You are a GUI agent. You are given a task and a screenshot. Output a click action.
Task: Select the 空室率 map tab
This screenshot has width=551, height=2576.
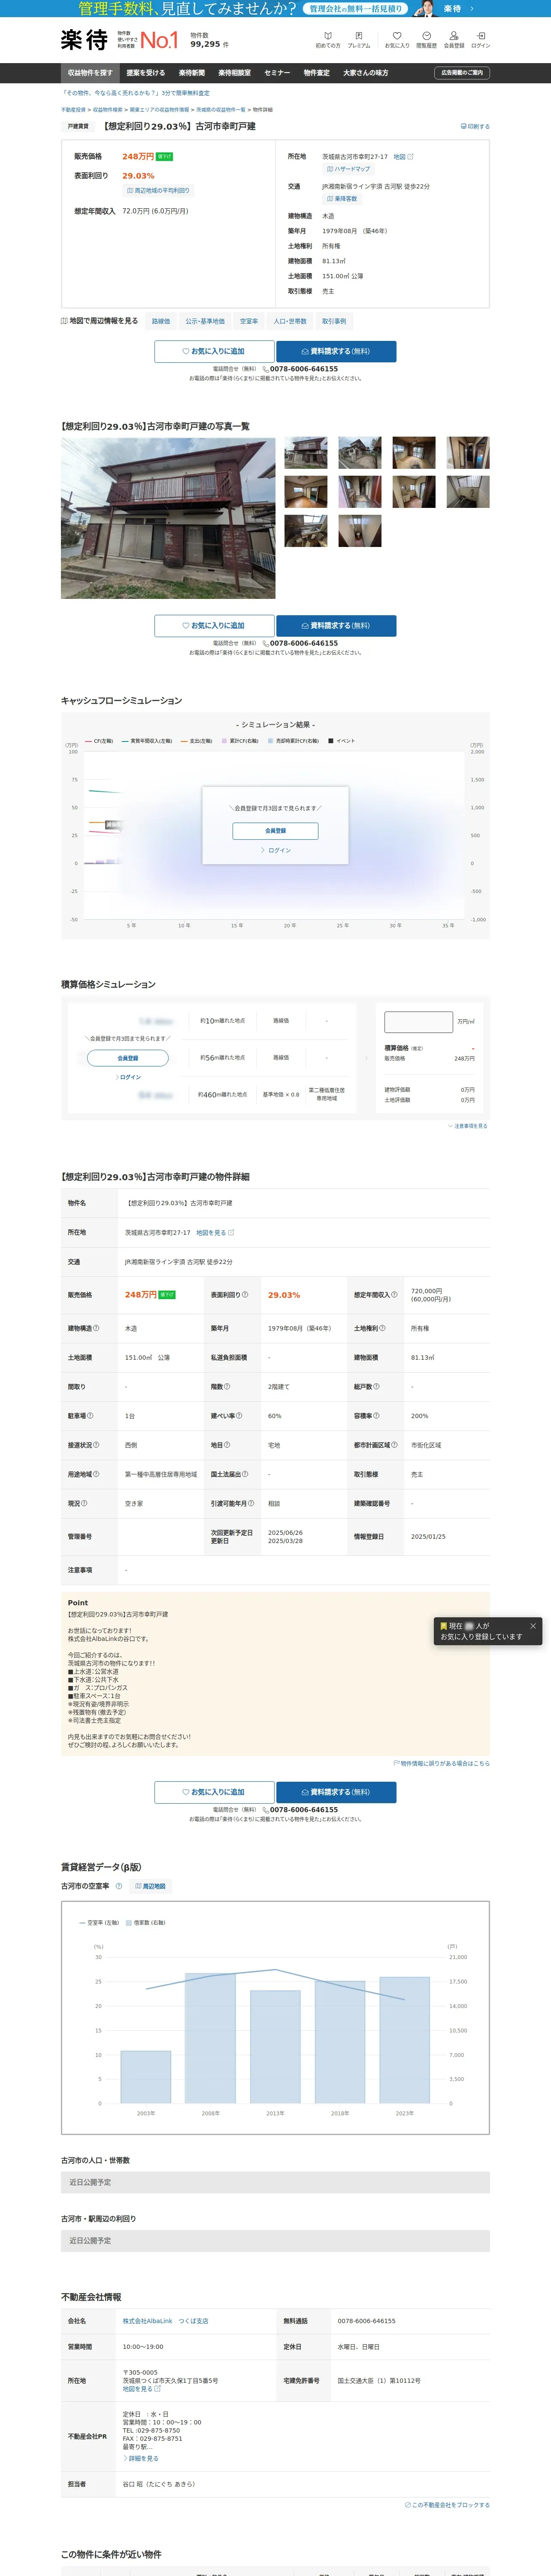coord(249,321)
